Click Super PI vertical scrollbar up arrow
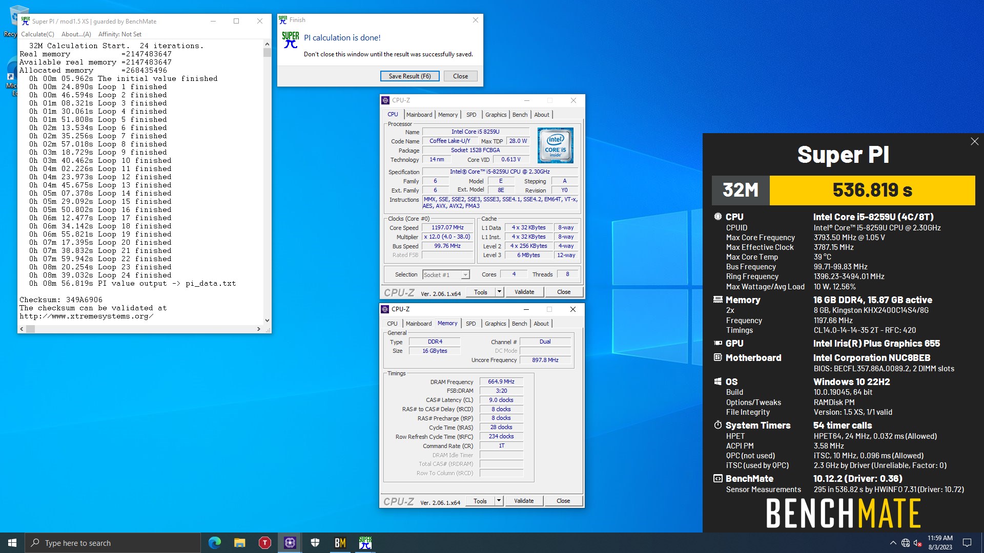984x553 pixels. click(x=267, y=45)
